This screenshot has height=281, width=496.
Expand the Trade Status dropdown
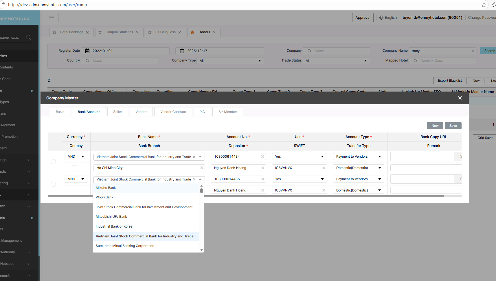coord(336,61)
